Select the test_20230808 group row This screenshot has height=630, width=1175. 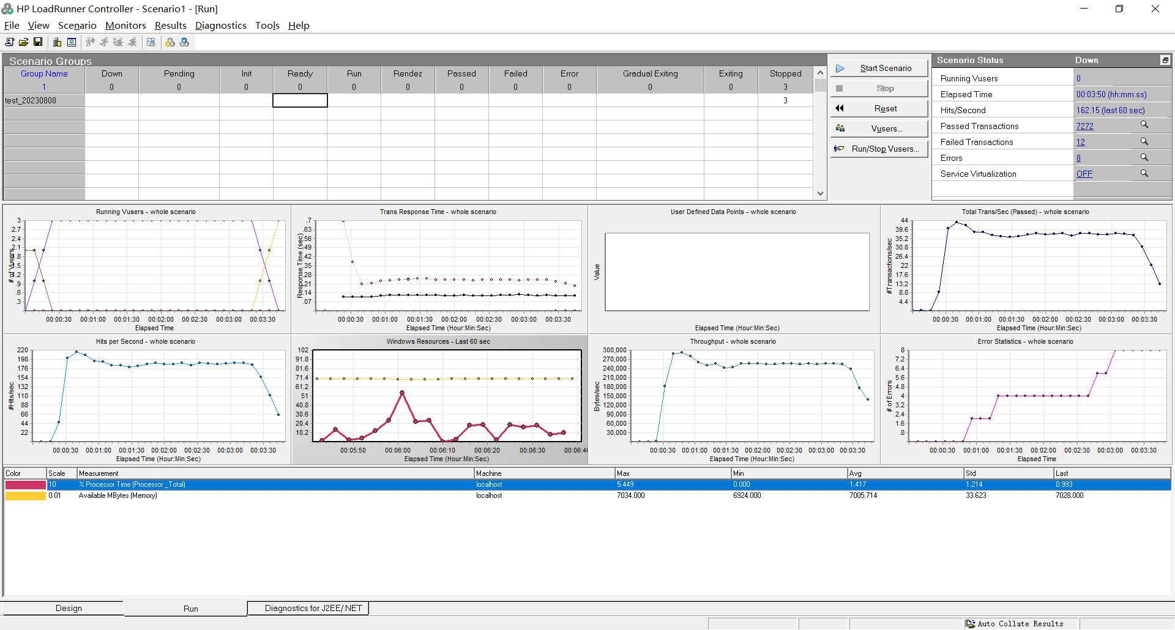[44, 100]
